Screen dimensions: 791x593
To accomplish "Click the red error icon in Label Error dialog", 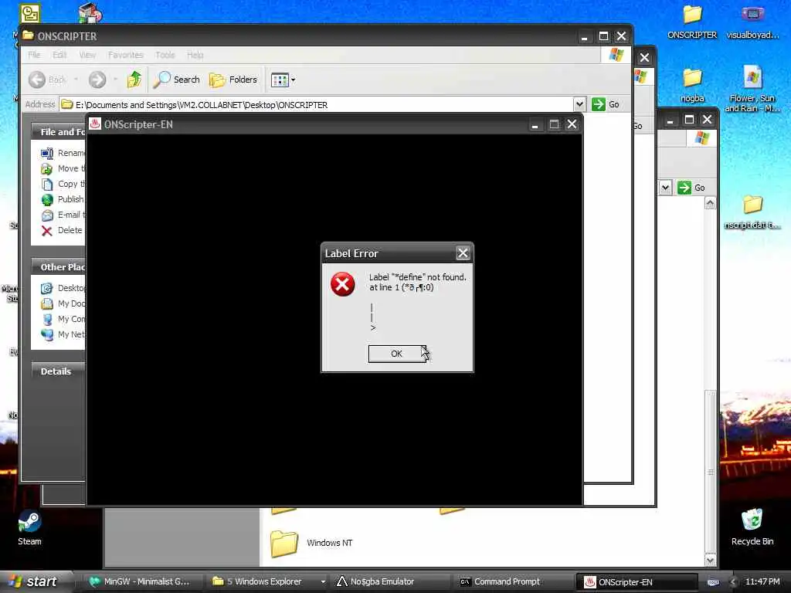I will [x=342, y=284].
